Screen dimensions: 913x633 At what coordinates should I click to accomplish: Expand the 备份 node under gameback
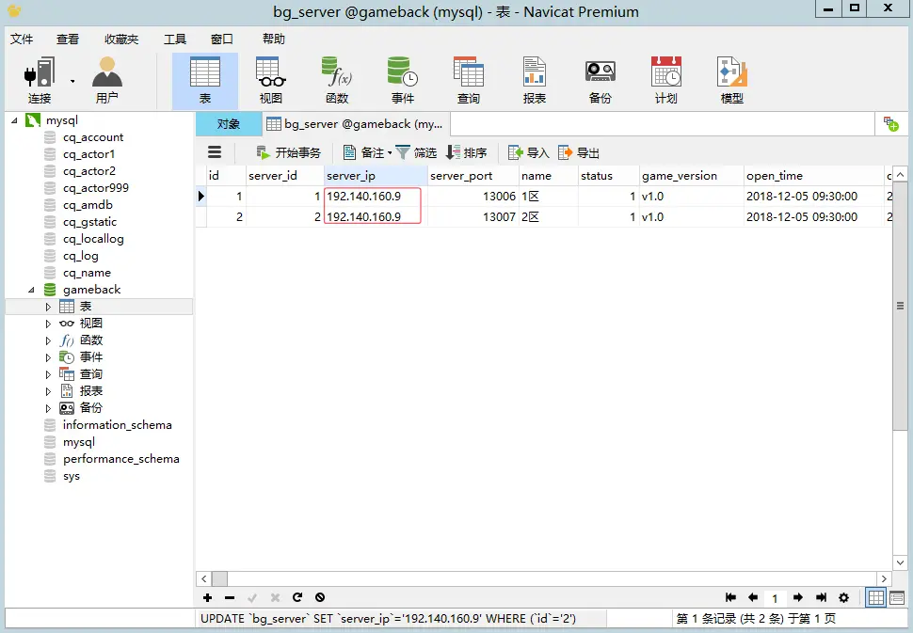click(x=48, y=408)
